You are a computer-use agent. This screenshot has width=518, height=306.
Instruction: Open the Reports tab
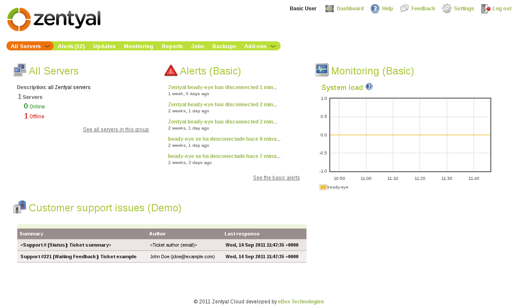(x=172, y=46)
